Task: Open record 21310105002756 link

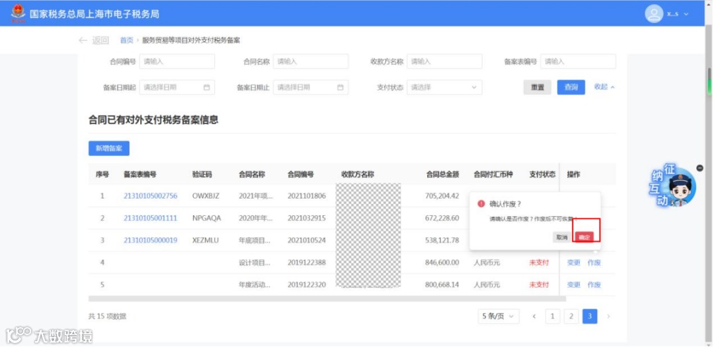Action: tap(150, 196)
